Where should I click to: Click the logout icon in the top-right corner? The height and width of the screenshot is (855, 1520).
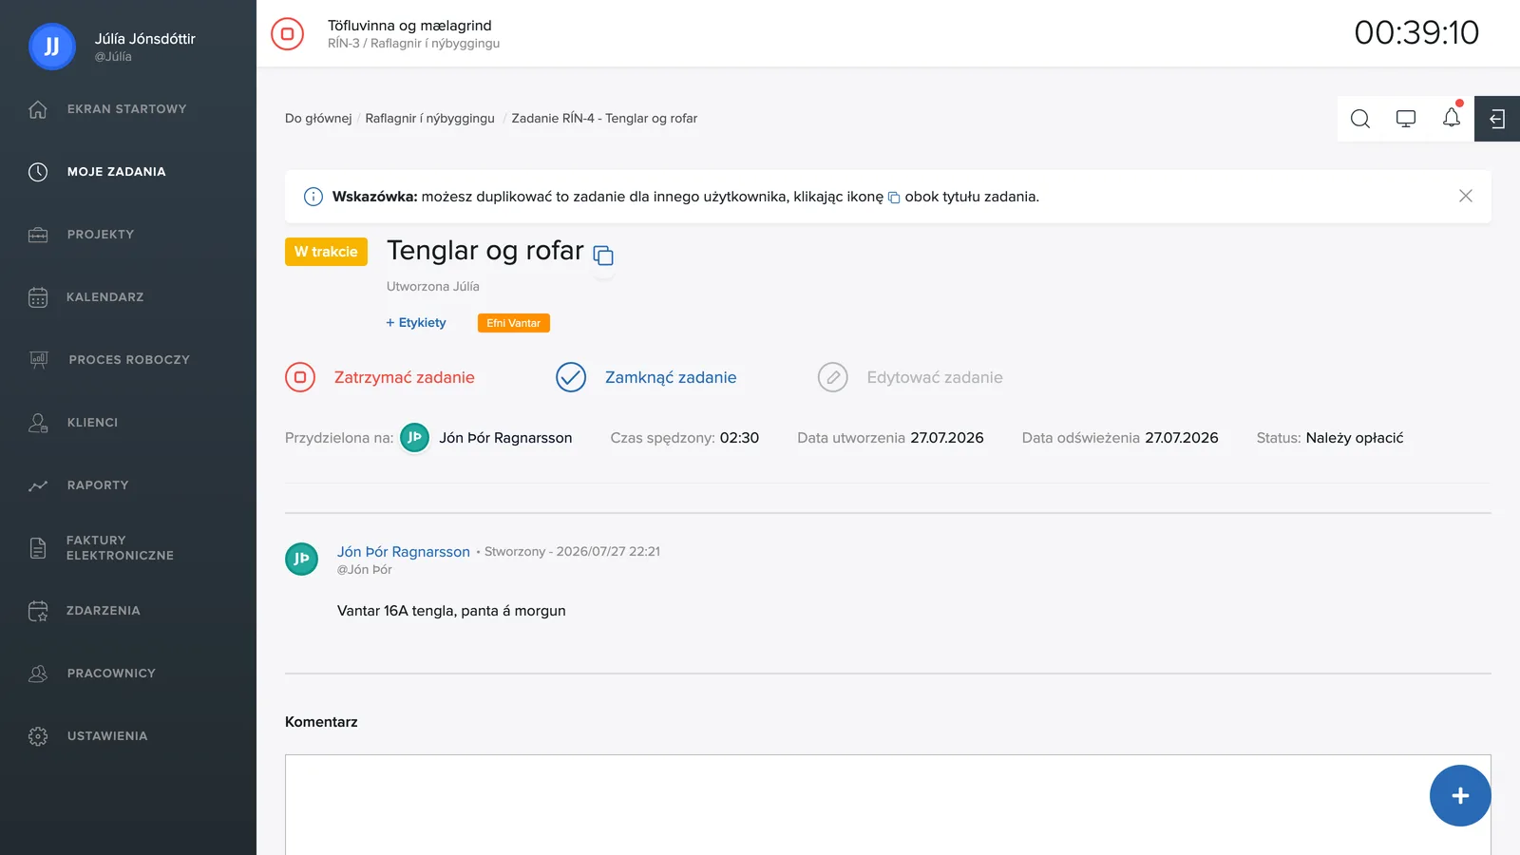(1497, 119)
